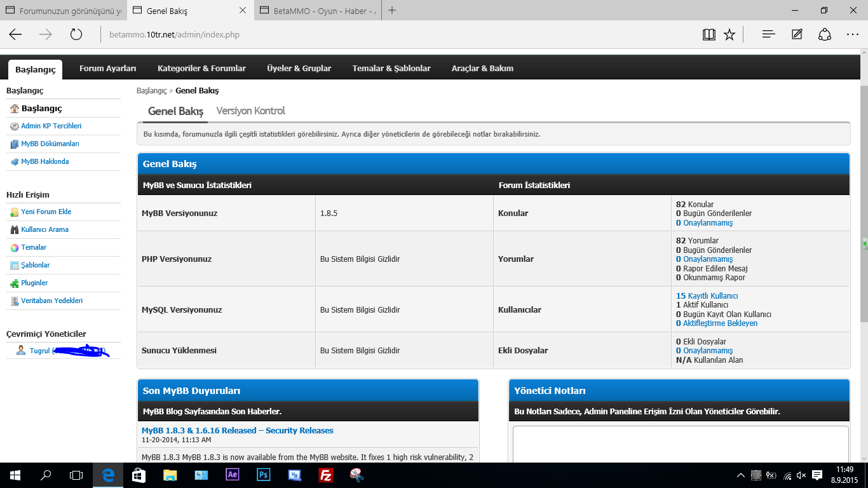Viewport: 868px width, 488px height.
Task: Click the user icon beside Tugrul
Action: click(21, 350)
